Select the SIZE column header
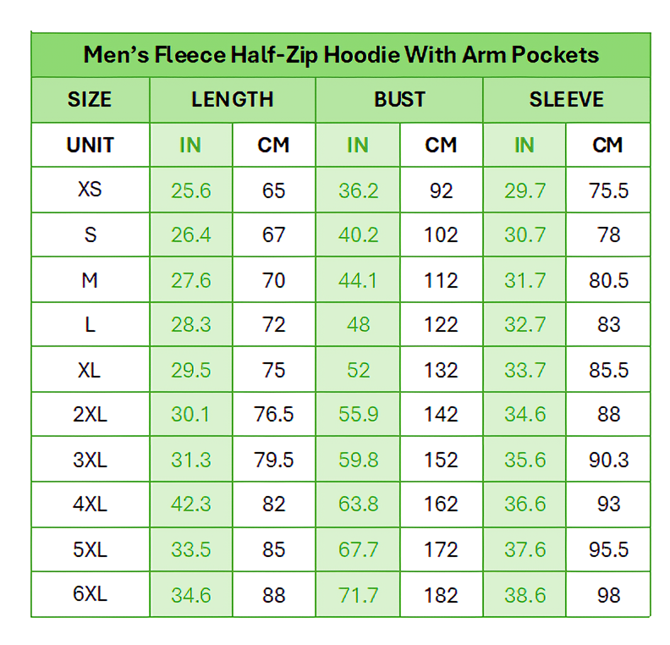Viewport: 670px width, 645px height. tap(90, 100)
